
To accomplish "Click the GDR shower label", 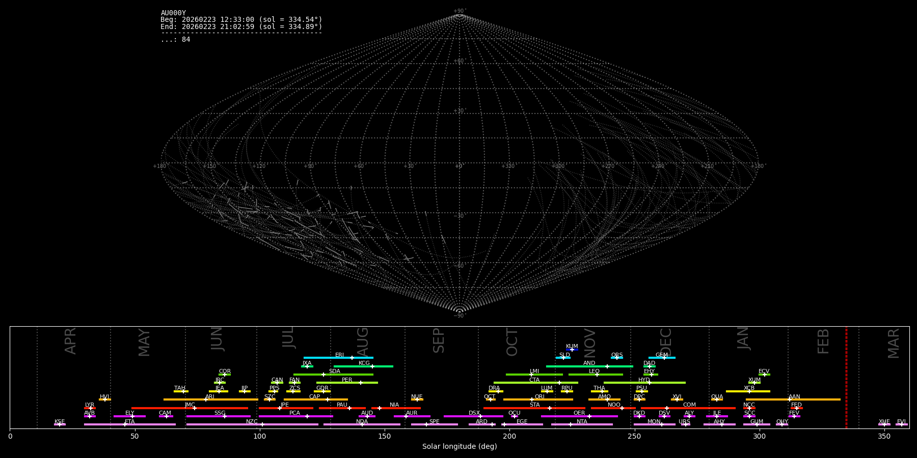I will 322,388.
